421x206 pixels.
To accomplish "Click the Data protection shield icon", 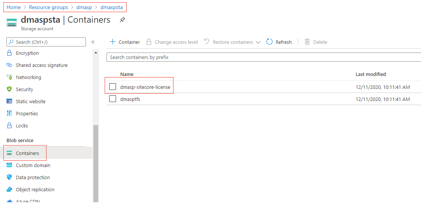I will pyautogui.click(x=9, y=177).
